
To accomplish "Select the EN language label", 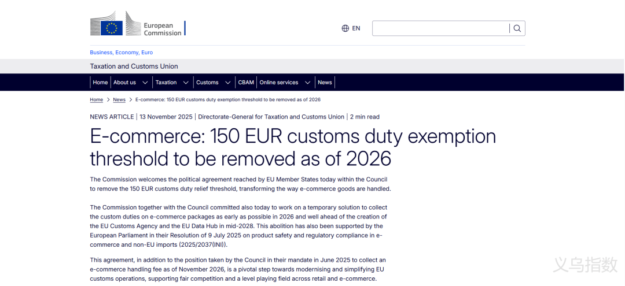I will click(x=356, y=28).
